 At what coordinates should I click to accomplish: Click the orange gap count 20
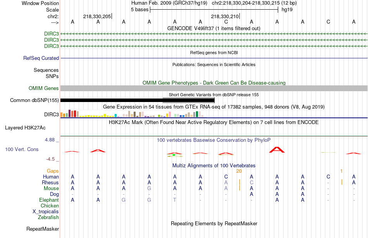click(x=239, y=171)
